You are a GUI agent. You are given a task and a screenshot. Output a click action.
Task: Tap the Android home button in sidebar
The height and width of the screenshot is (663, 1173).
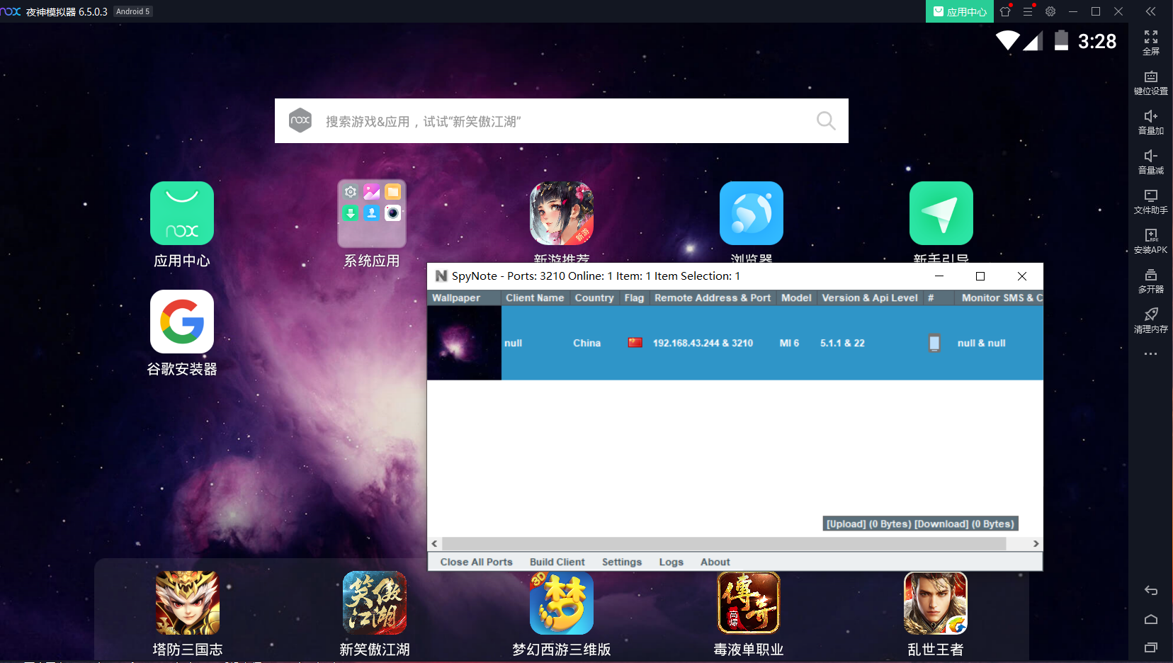coord(1151,619)
